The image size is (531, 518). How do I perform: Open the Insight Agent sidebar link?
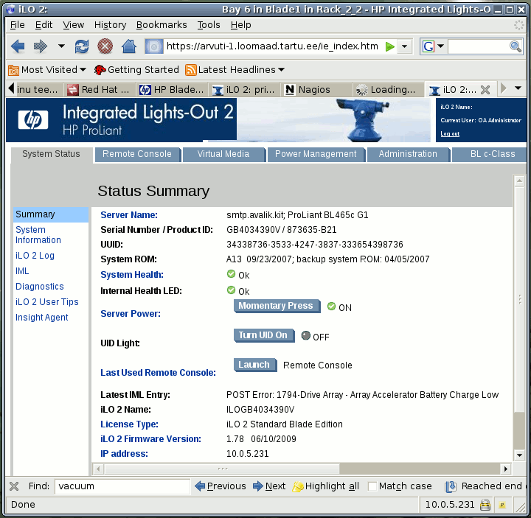point(41,318)
